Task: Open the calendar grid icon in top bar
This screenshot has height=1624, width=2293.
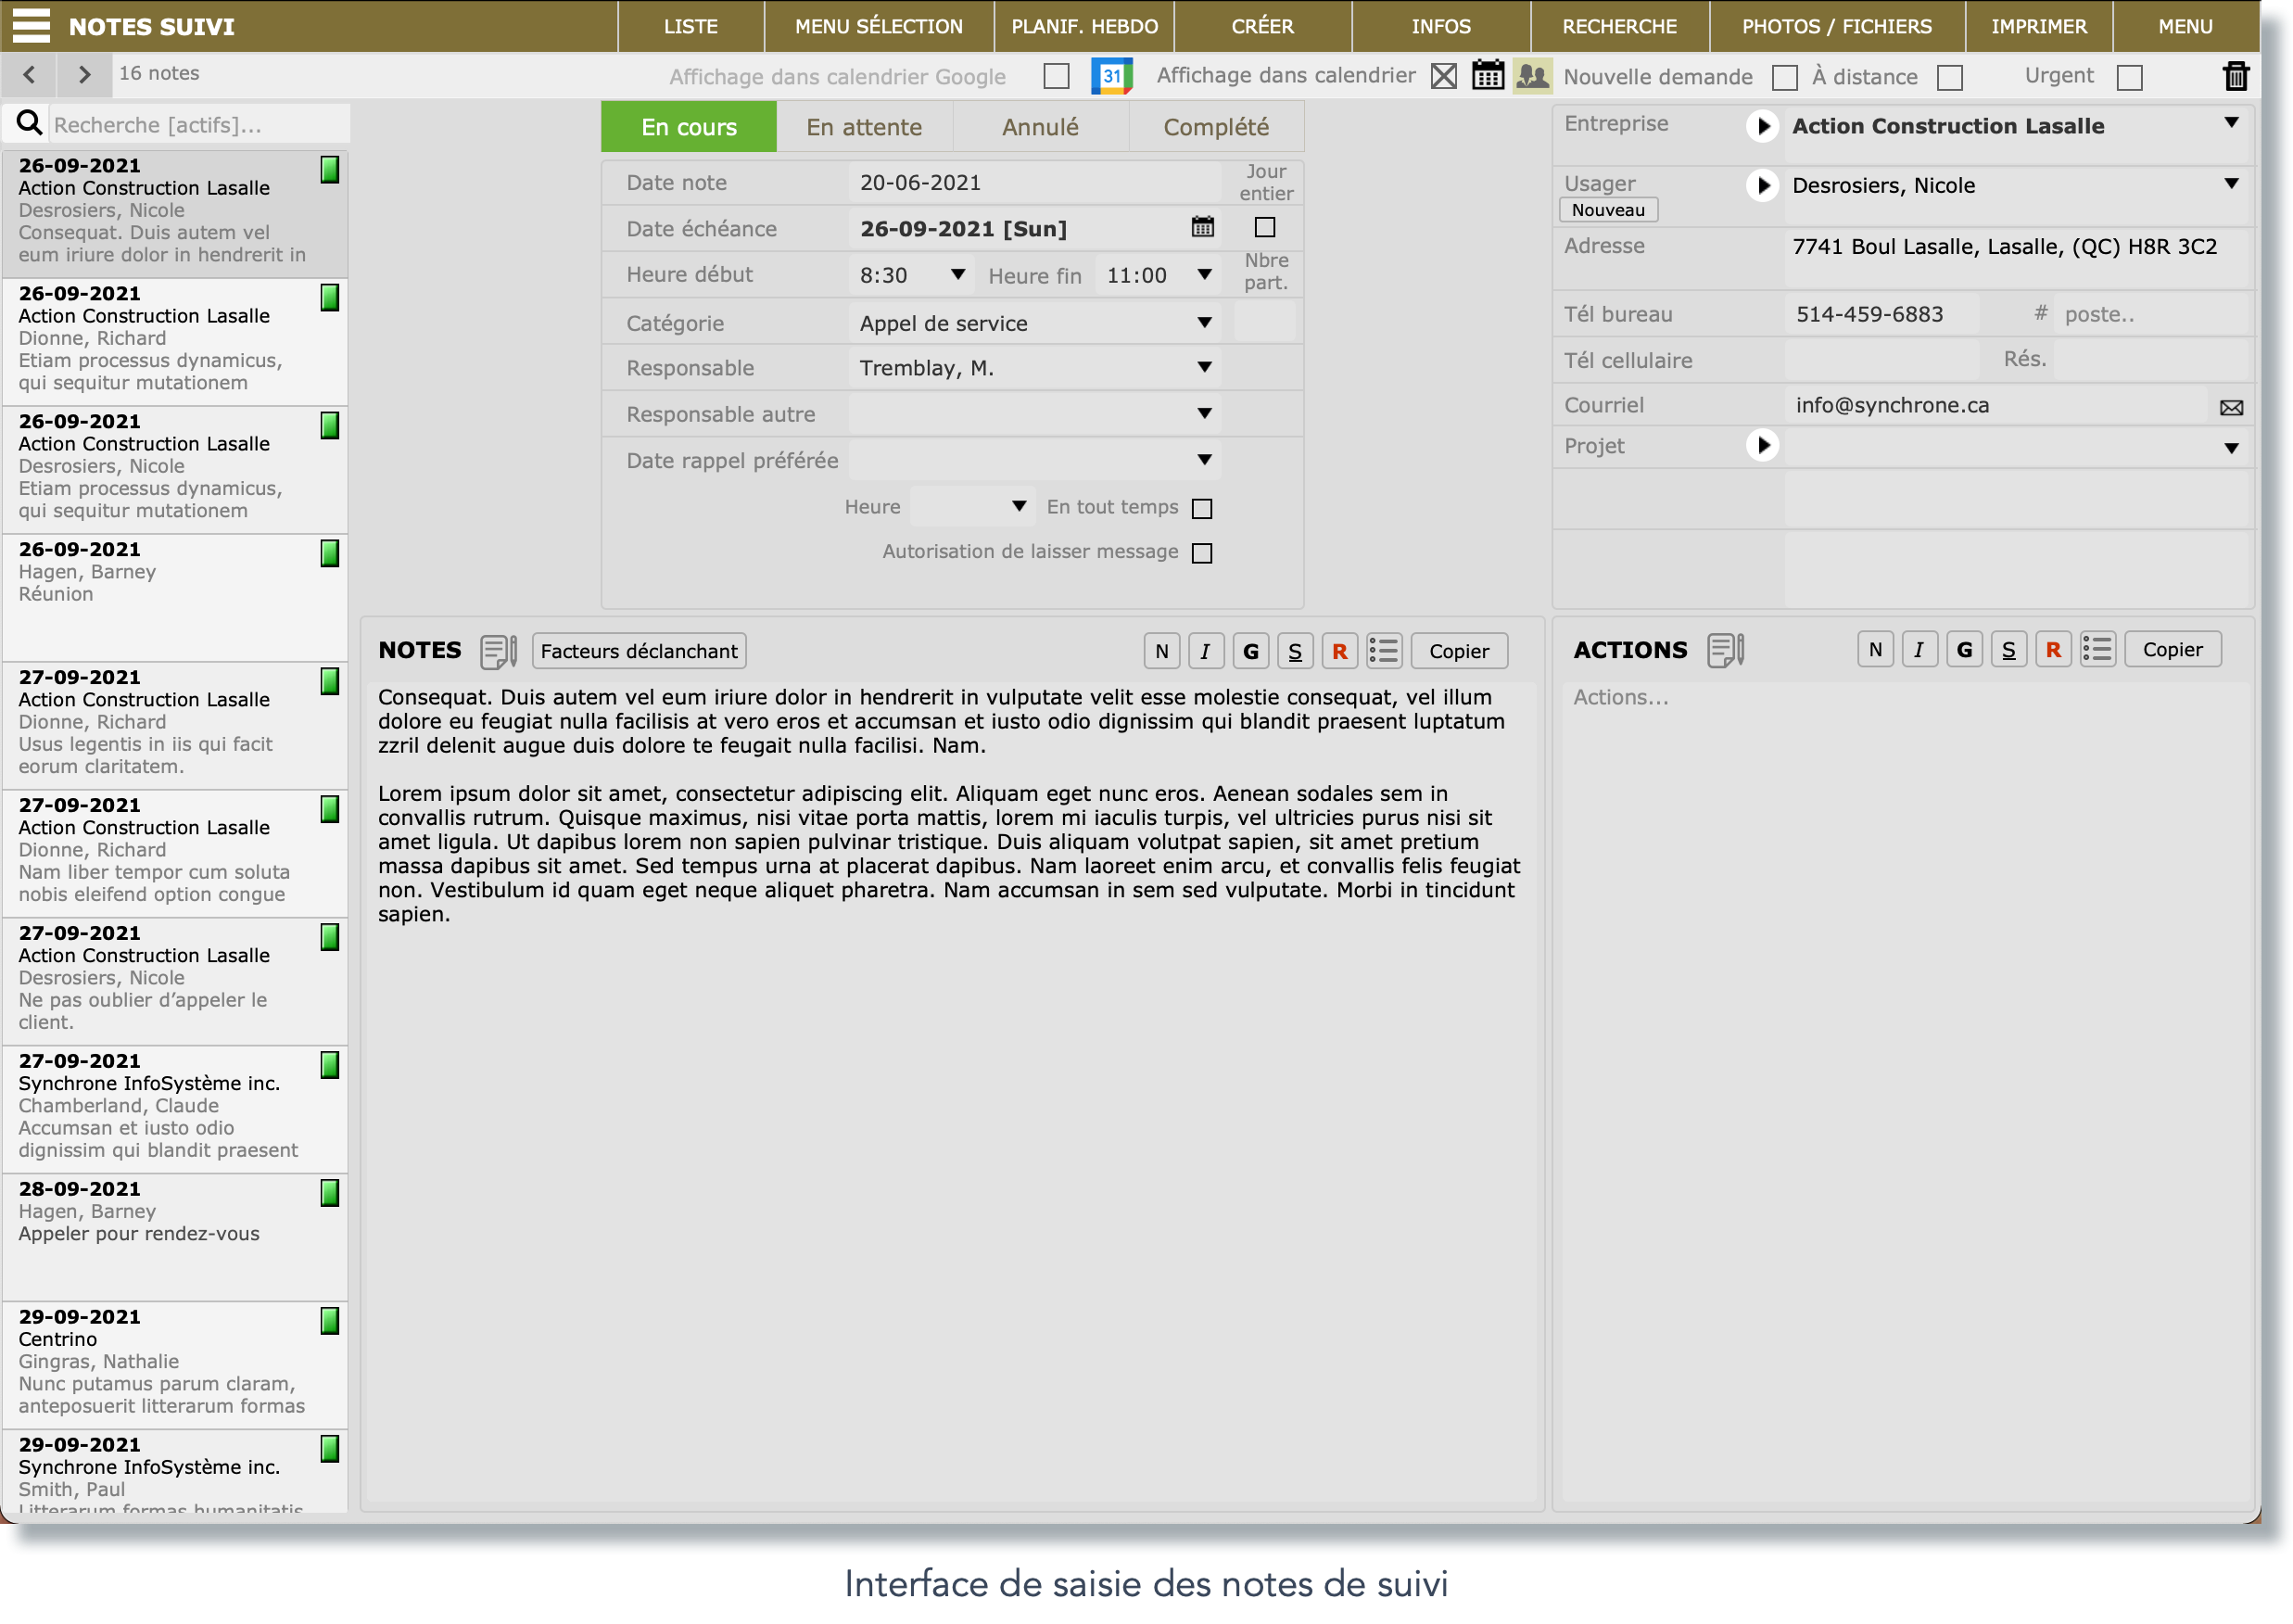Action: click(1487, 75)
